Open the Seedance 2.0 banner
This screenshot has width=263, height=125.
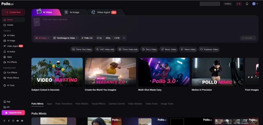click(x=110, y=72)
